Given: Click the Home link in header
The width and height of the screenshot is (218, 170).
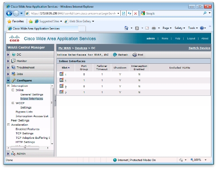Looking at the screenshot, I should click(x=165, y=38).
